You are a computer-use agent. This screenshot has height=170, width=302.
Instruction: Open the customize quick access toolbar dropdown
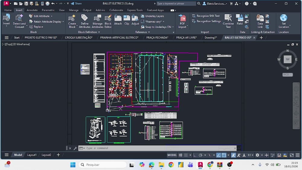[x=68, y=3]
